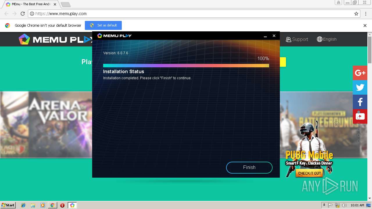Open the Facebook side button

tap(360, 102)
